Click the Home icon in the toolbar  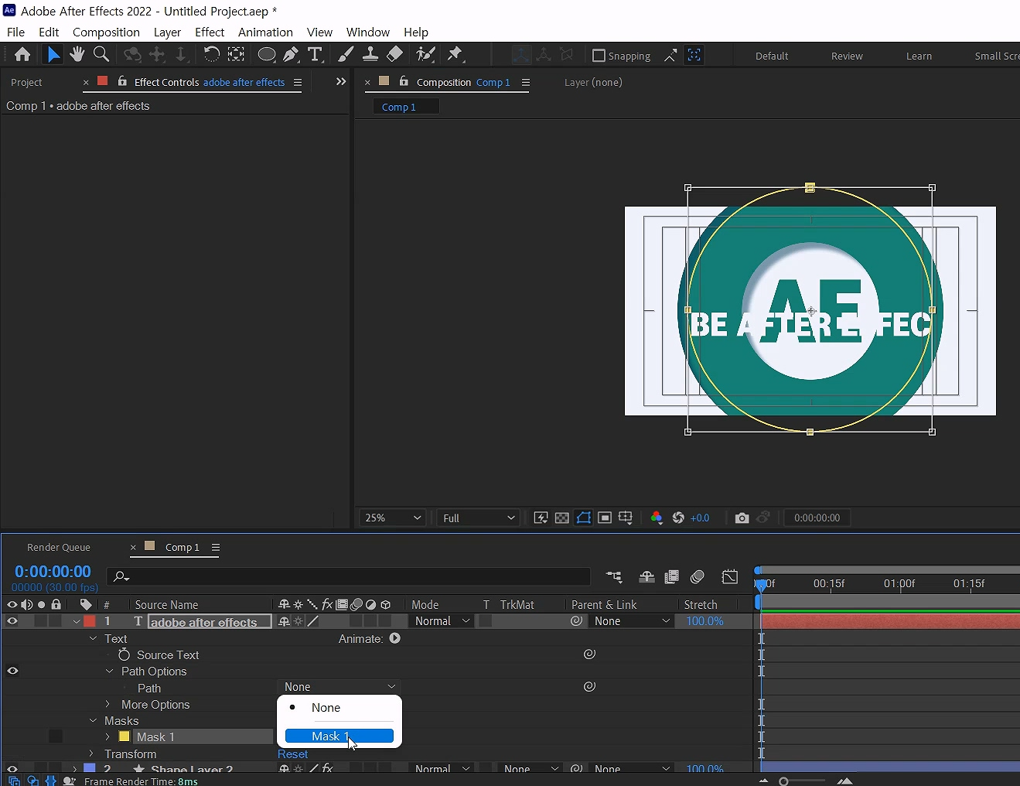click(22, 54)
